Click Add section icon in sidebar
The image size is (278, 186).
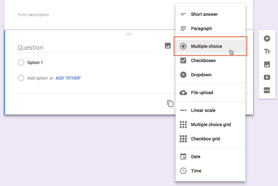coord(267,90)
